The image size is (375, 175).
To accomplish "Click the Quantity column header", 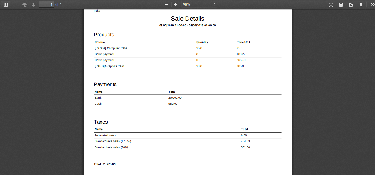I will tap(202, 42).
